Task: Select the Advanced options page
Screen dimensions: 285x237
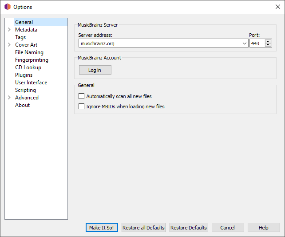Action: coord(27,97)
